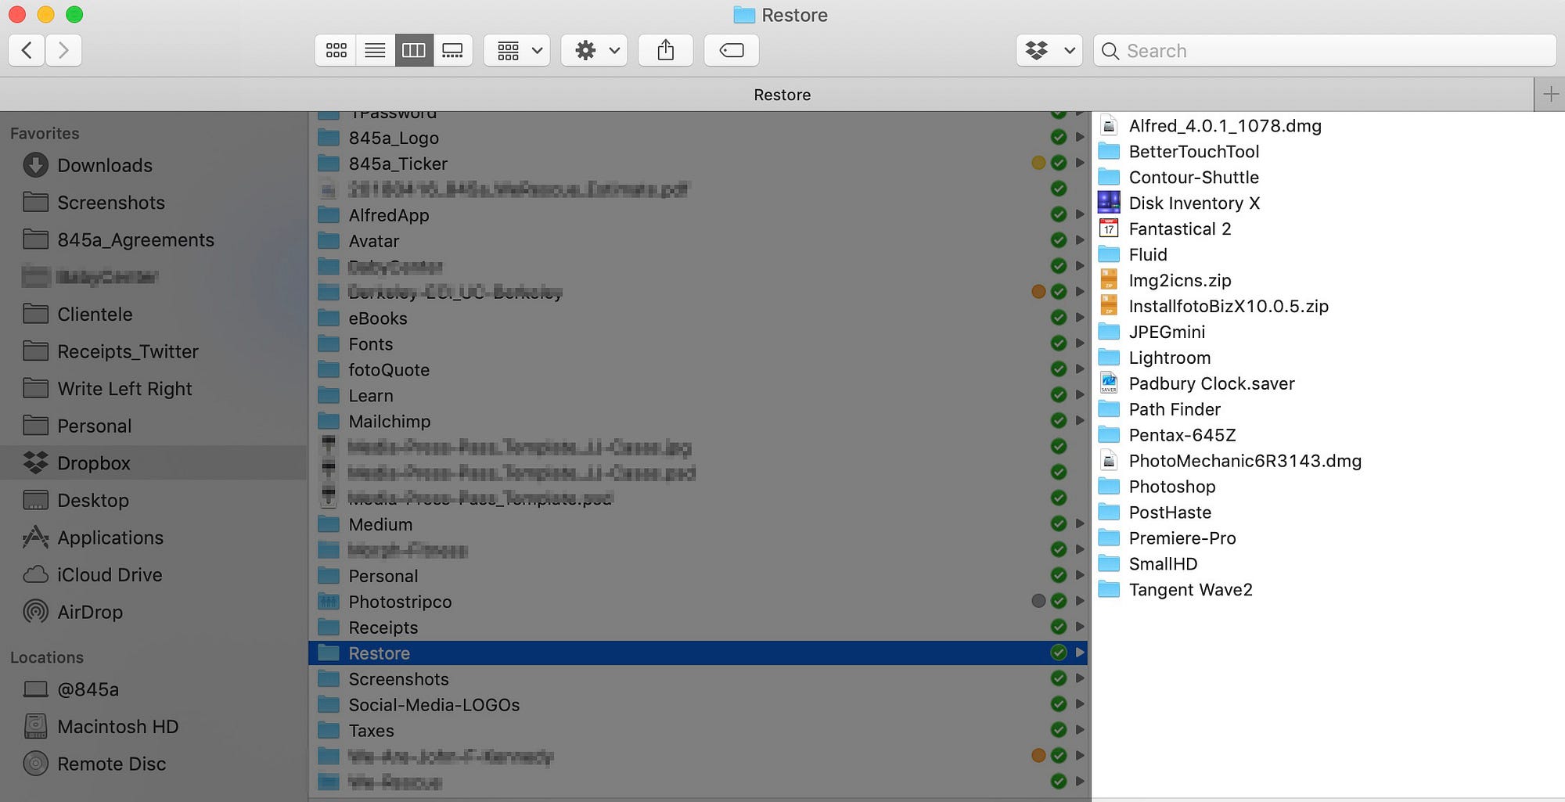The height and width of the screenshot is (802, 1565).
Task: Expand the eBooks folder arrow
Action: (1080, 318)
